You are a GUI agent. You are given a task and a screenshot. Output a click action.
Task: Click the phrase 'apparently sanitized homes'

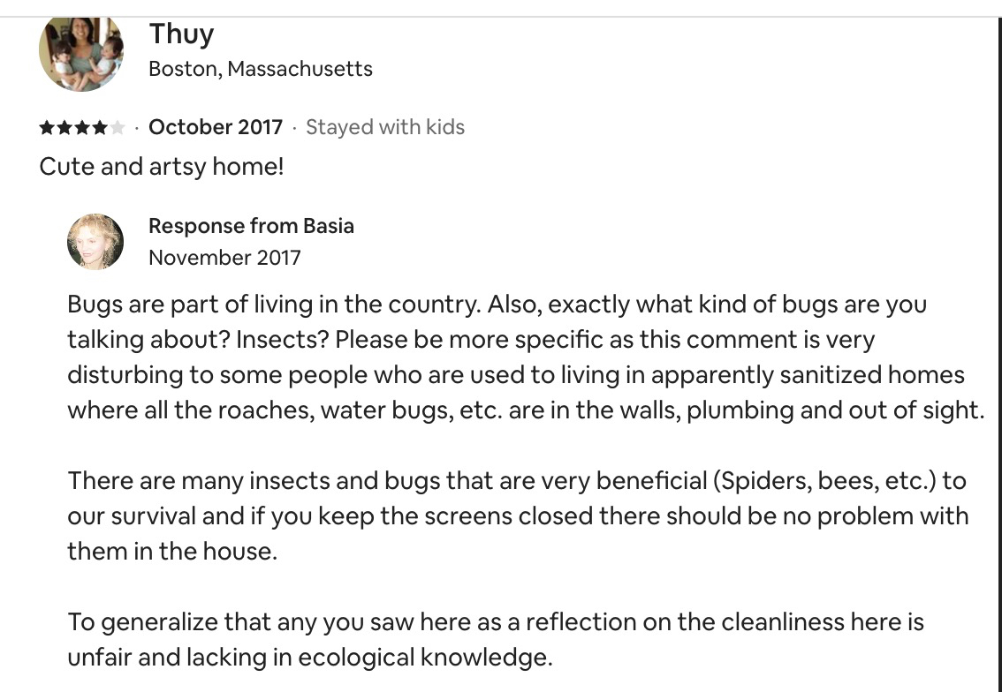[781, 375]
